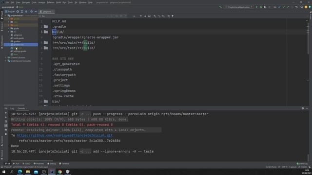312x175 pixels.
Task: Expand the .gradle folder node
Action: click(8, 18)
